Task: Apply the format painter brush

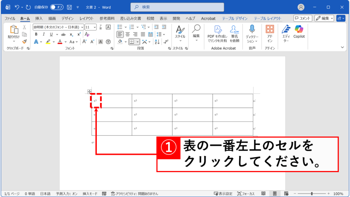Action: [x=25, y=41]
